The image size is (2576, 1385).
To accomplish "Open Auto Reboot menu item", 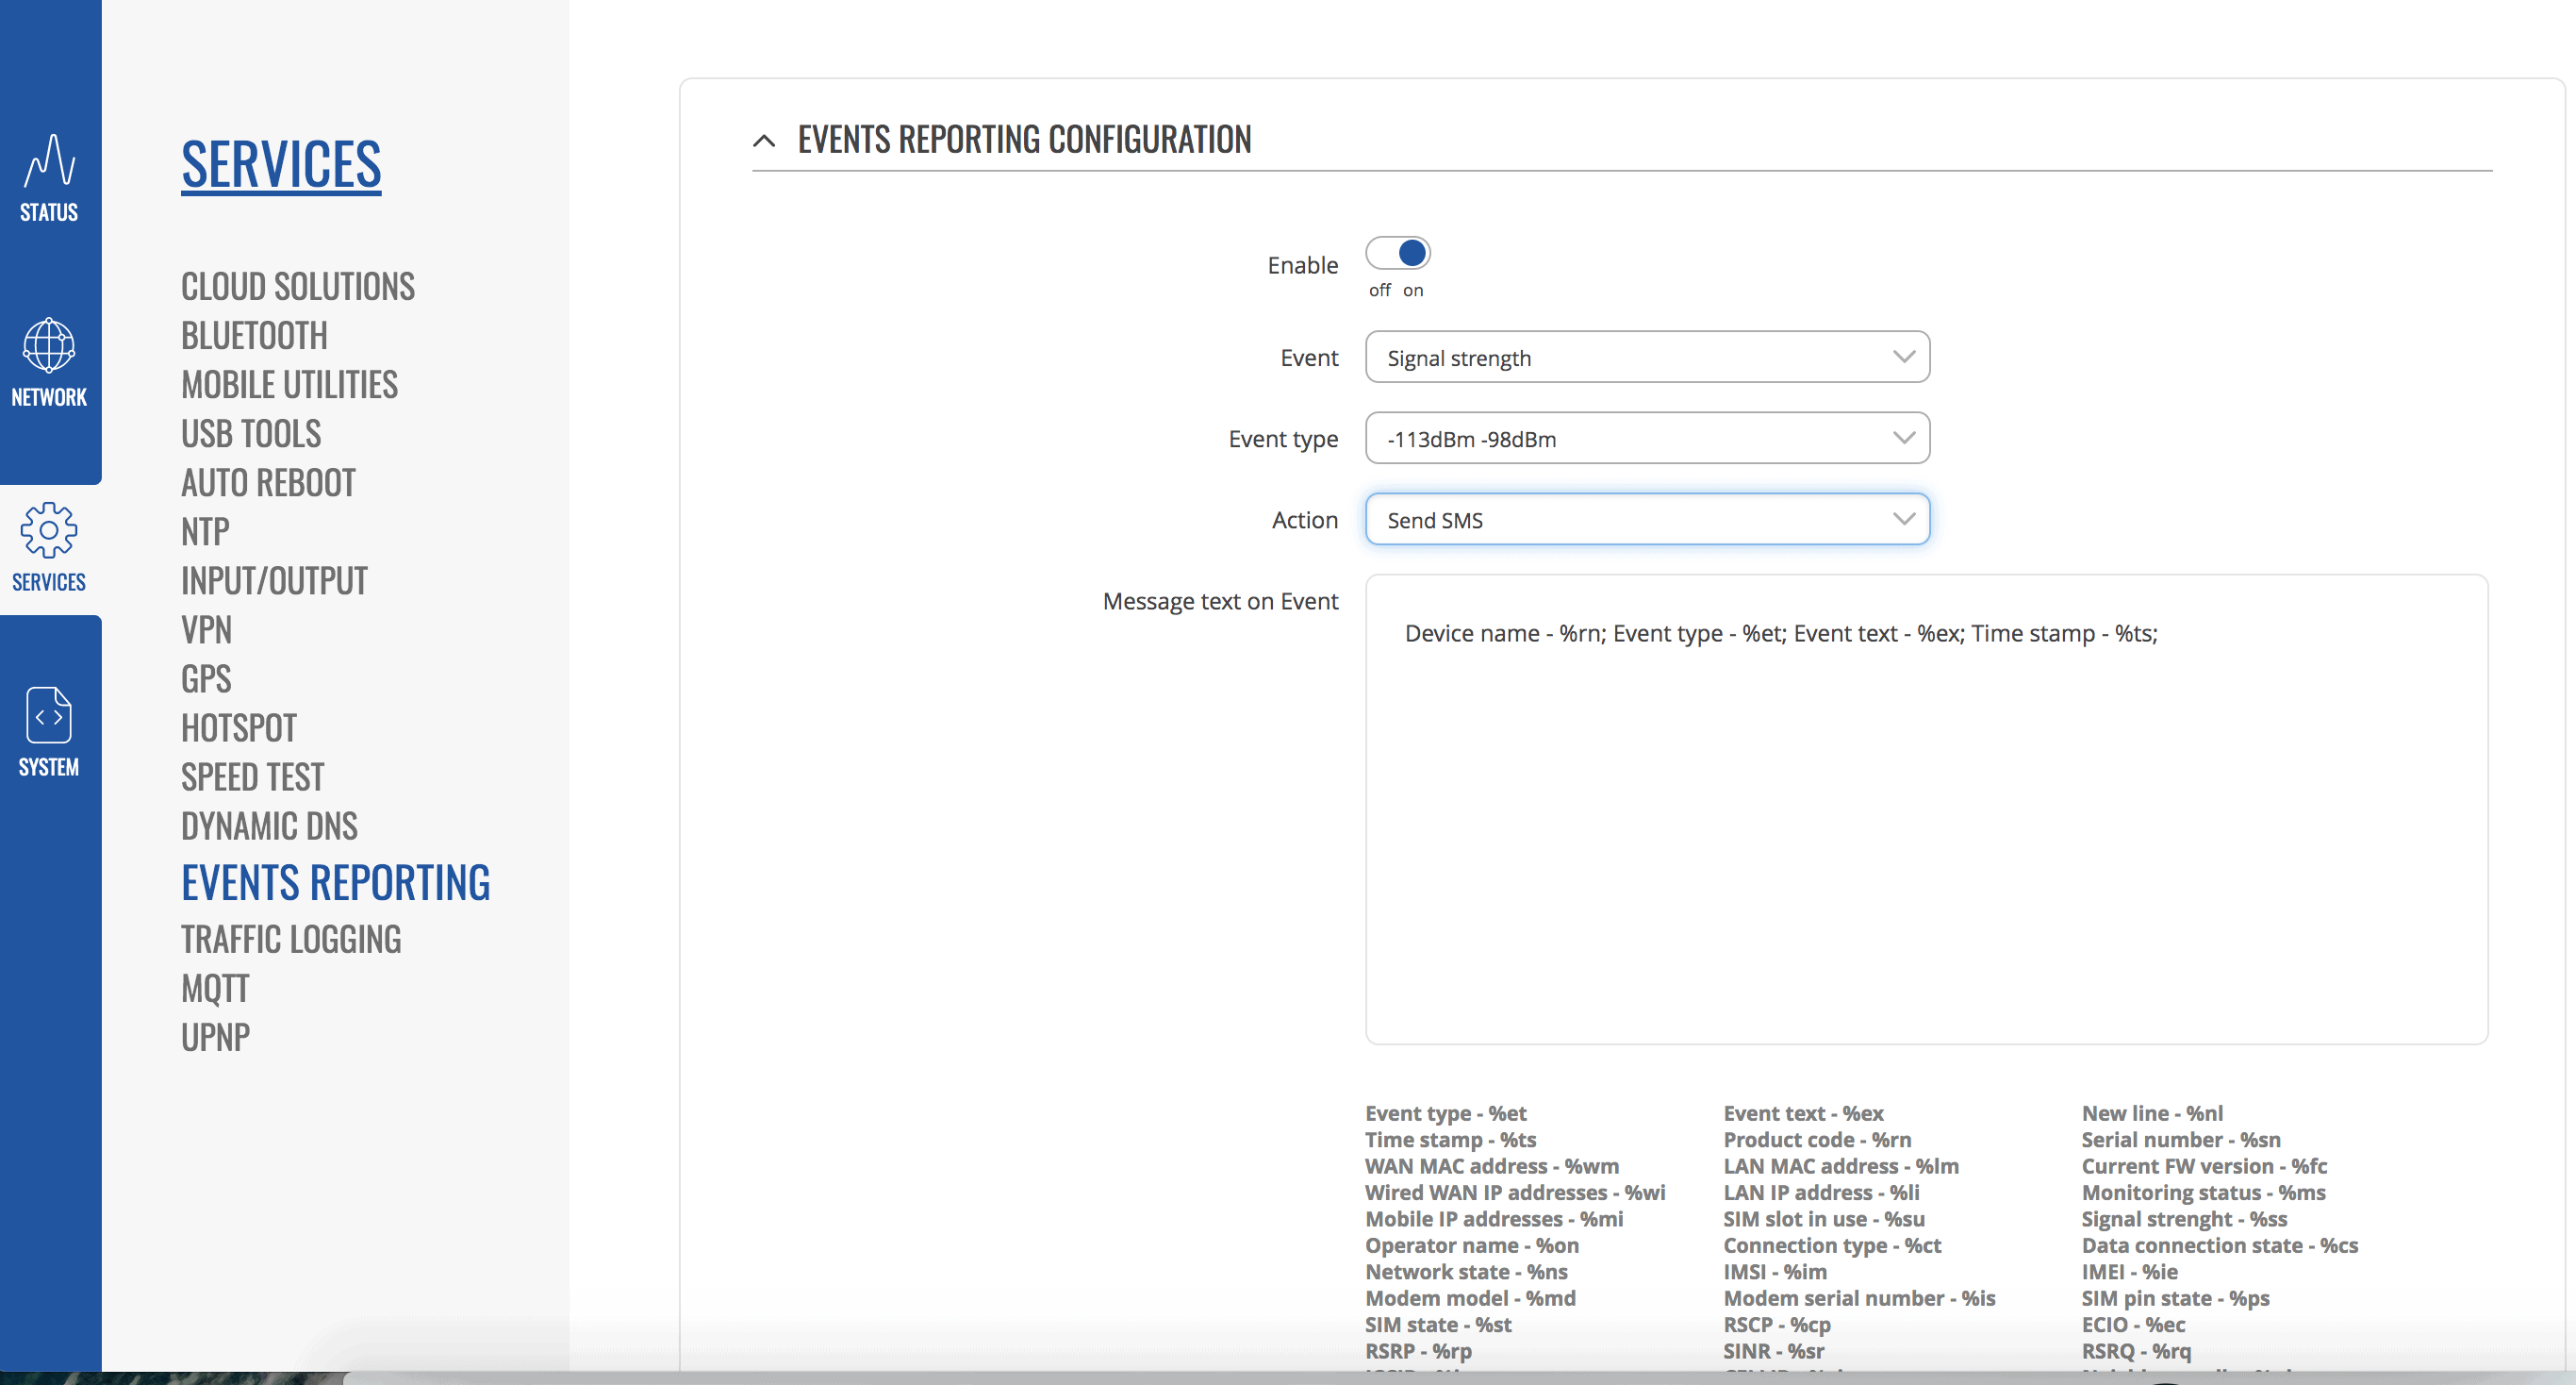I will pos(268,482).
